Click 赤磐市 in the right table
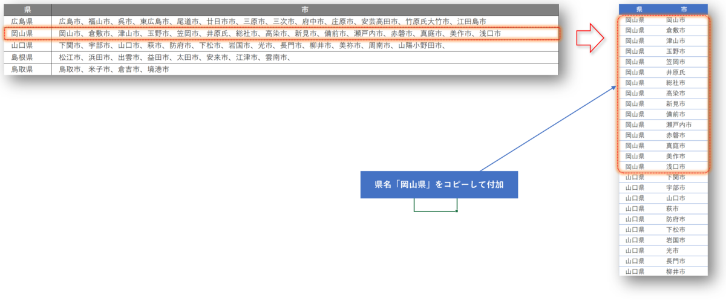This screenshot has width=726, height=301. 675,135
